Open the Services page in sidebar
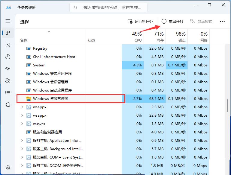 8,105
